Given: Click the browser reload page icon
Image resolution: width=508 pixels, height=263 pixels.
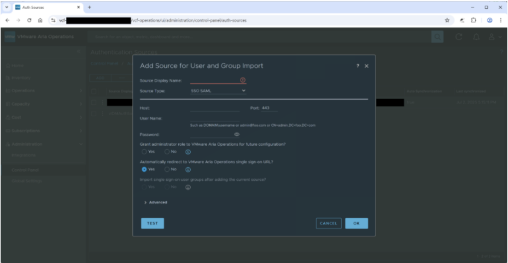Looking at the screenshot, I should point(30,20).
